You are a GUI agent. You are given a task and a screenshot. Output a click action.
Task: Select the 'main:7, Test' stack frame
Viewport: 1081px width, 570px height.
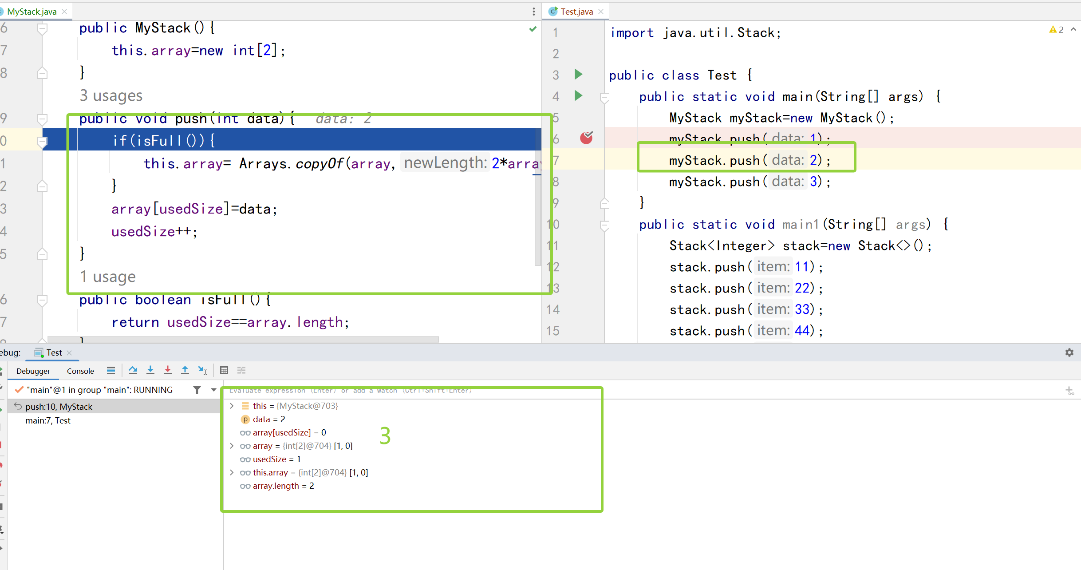click(x=48, y=420)
